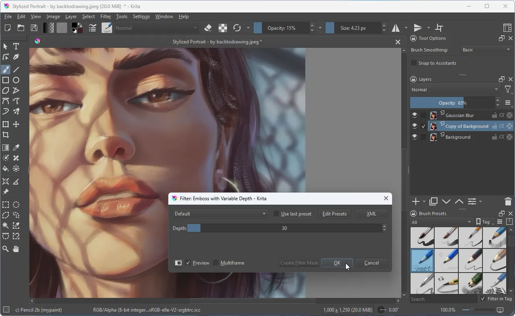Toggle horizontal mirror painting
515x316 pixels.
(396, 28)
